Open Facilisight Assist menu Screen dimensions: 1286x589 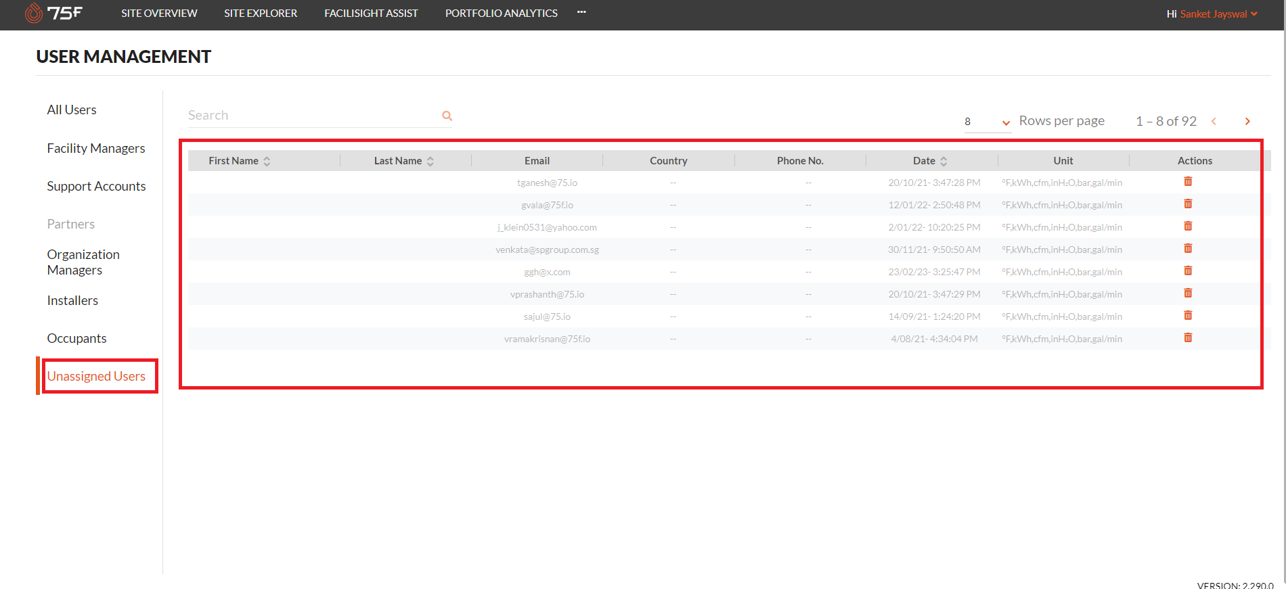(x=371, y=13)
